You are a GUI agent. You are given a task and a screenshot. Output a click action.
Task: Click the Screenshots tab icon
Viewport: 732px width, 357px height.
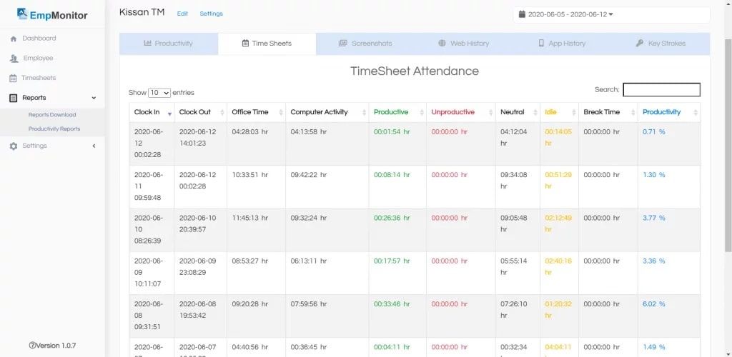[x=343, y=44]
